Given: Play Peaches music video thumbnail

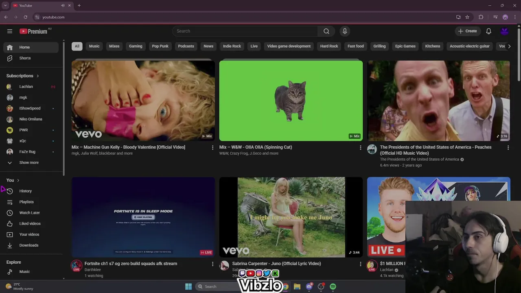Looking at the screenshot, I should (438, 101).
